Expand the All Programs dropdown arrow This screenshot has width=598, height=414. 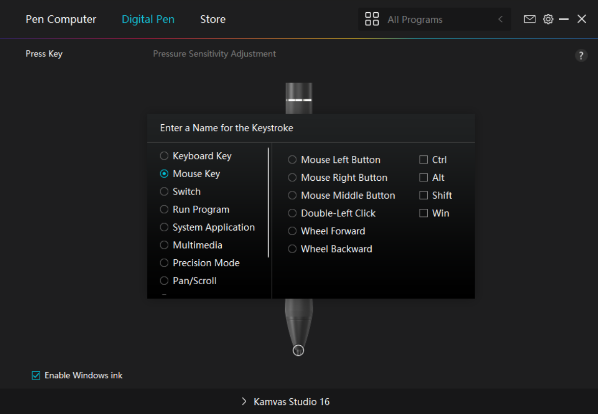pyautogui.click(x=500, y=19)
